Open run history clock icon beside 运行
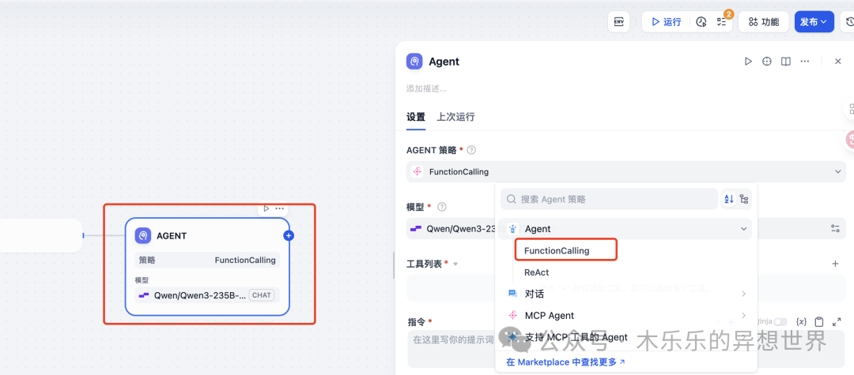 [x=701, y=22]
